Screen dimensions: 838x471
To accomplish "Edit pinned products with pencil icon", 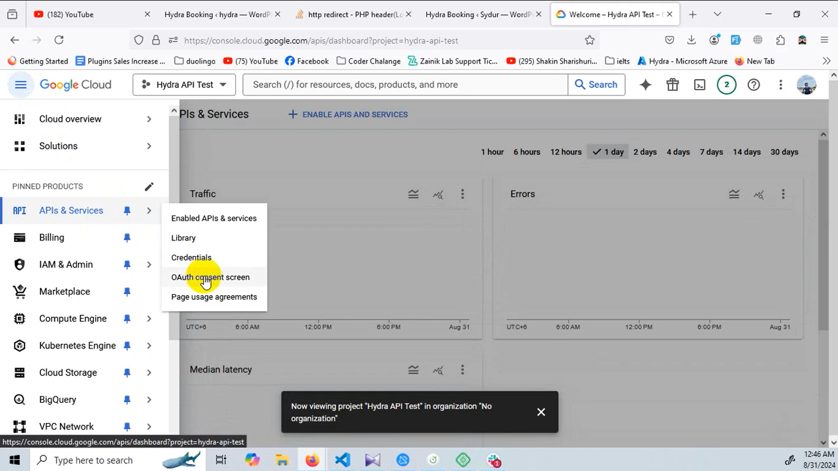I will click(x=149, y=186).
